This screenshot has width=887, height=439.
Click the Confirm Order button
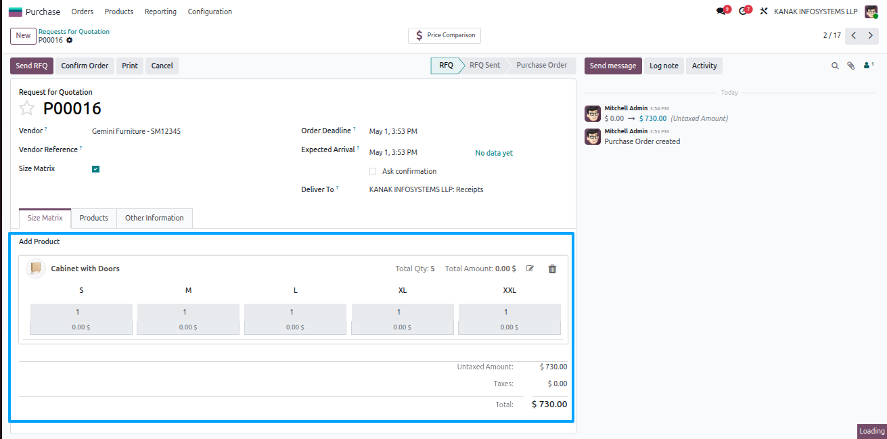[x=85, y=66]
